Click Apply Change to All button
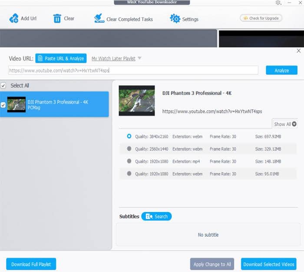 [x=212, y=264]
